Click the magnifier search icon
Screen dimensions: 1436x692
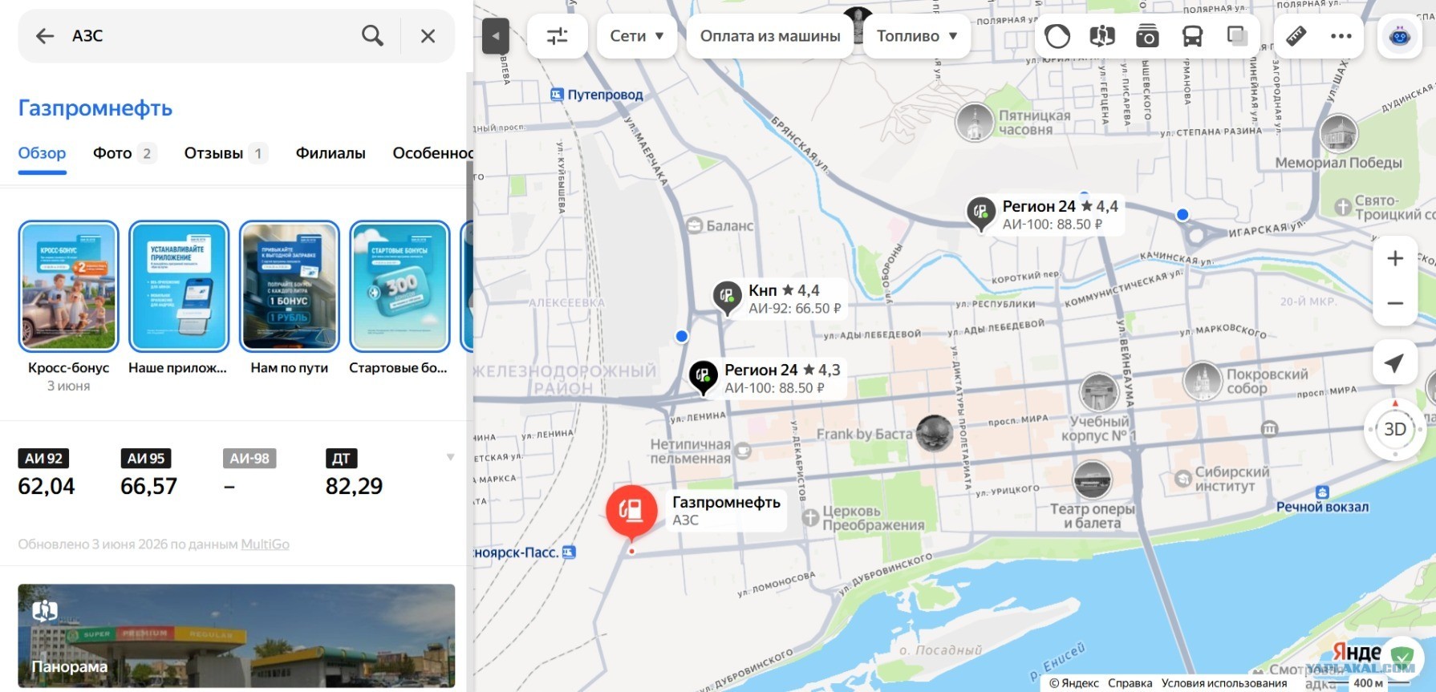click(x=372, y=35)
